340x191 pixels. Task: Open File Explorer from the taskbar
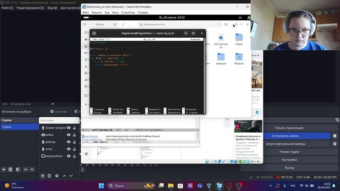pyautogui.click(x=171, y=186)
